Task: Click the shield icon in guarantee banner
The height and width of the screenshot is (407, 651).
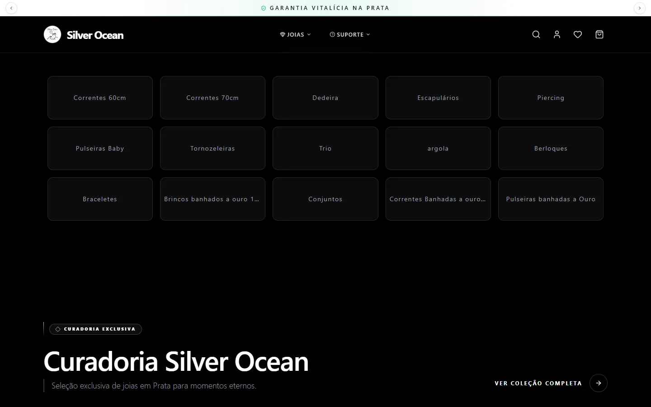Action: coord(264,8)
